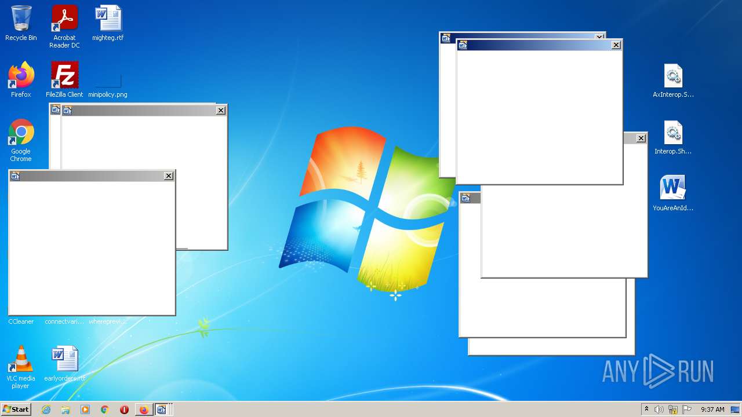Click the Show desktop button

point(736,409)
